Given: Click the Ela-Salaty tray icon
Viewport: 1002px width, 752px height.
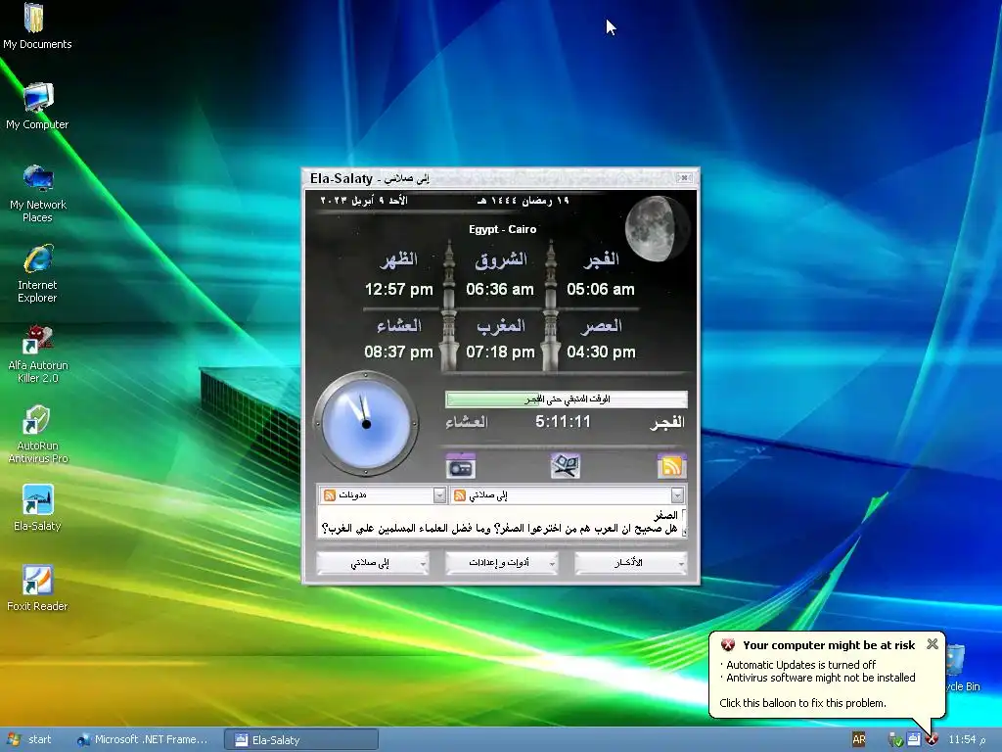Looking at the screenshot, I should tap(914, 739).
